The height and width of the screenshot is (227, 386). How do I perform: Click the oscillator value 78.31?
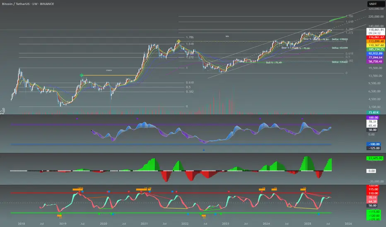click(x=372, y=122)
